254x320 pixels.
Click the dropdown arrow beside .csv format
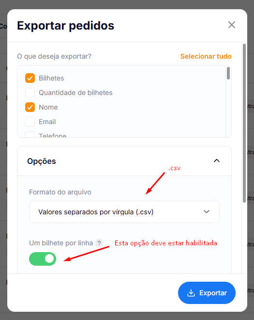tap(207, 212)
